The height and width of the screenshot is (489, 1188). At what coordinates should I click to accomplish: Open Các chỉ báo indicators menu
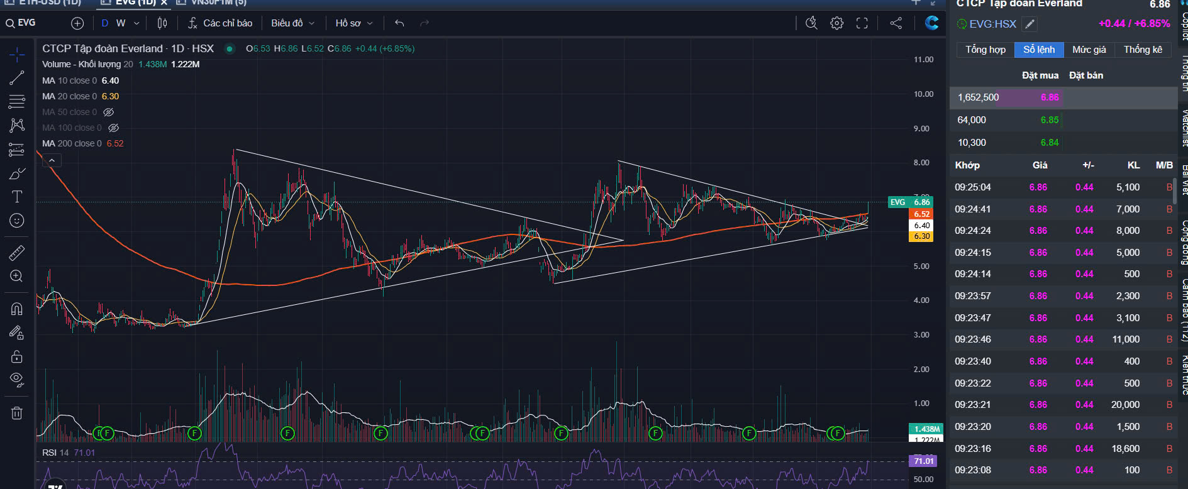click(220, 23)
